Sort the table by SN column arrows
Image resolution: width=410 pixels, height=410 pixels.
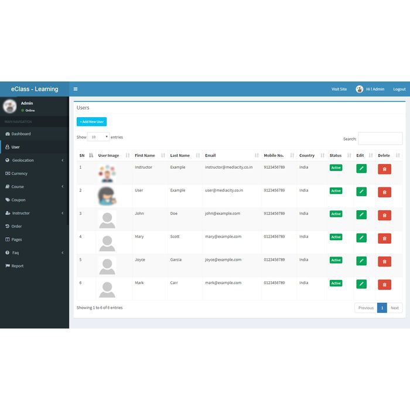(x=91, y=155)
